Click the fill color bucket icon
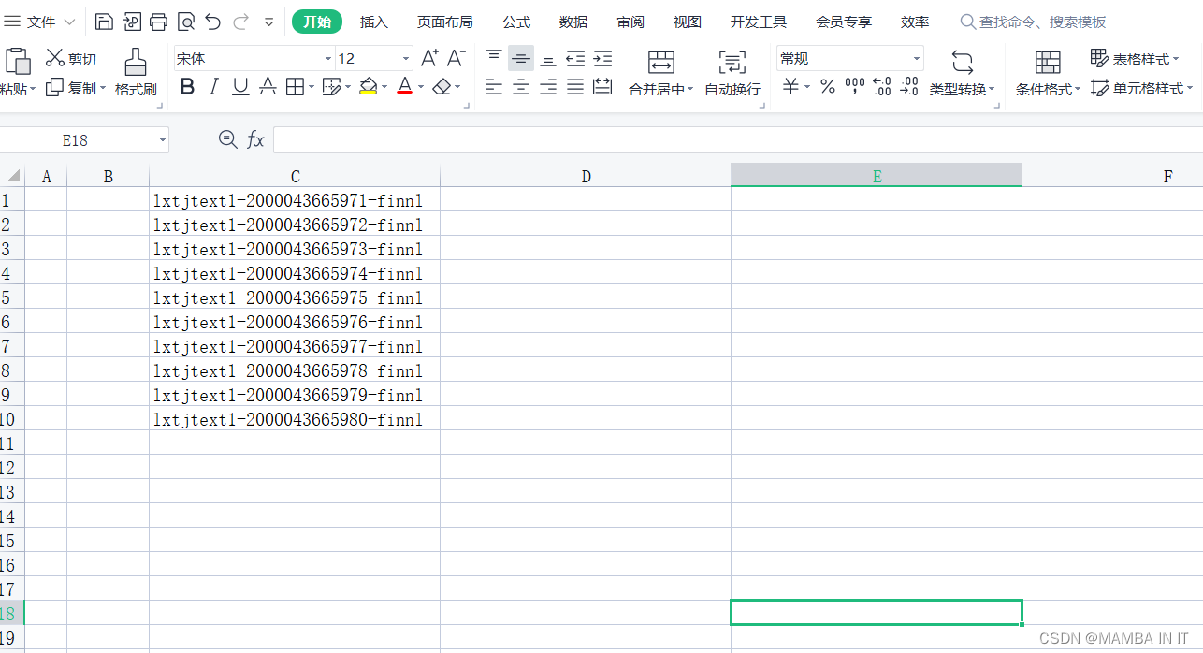The image size is (1203, 653). point(369,87)
